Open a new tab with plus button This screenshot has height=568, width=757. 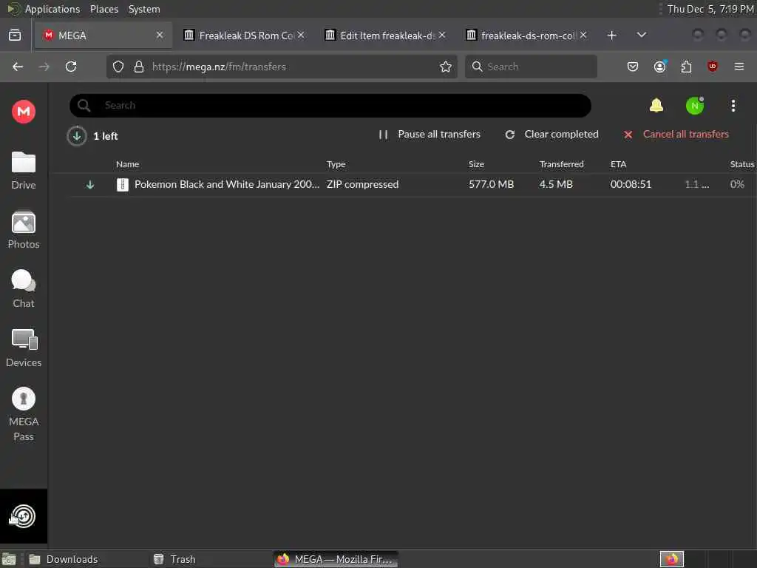point(611,35)
